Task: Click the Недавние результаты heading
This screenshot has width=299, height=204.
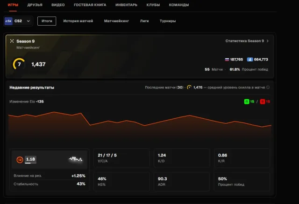Action: click(32, 88)
